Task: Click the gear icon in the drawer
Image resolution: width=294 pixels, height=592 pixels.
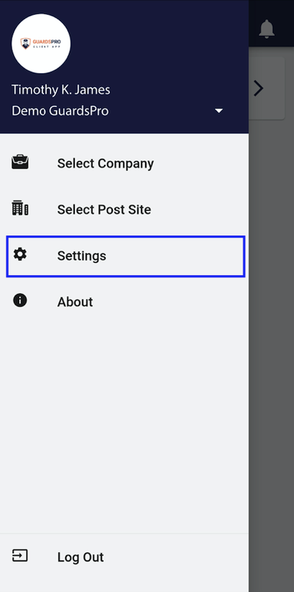Action: tap(20, 255)
